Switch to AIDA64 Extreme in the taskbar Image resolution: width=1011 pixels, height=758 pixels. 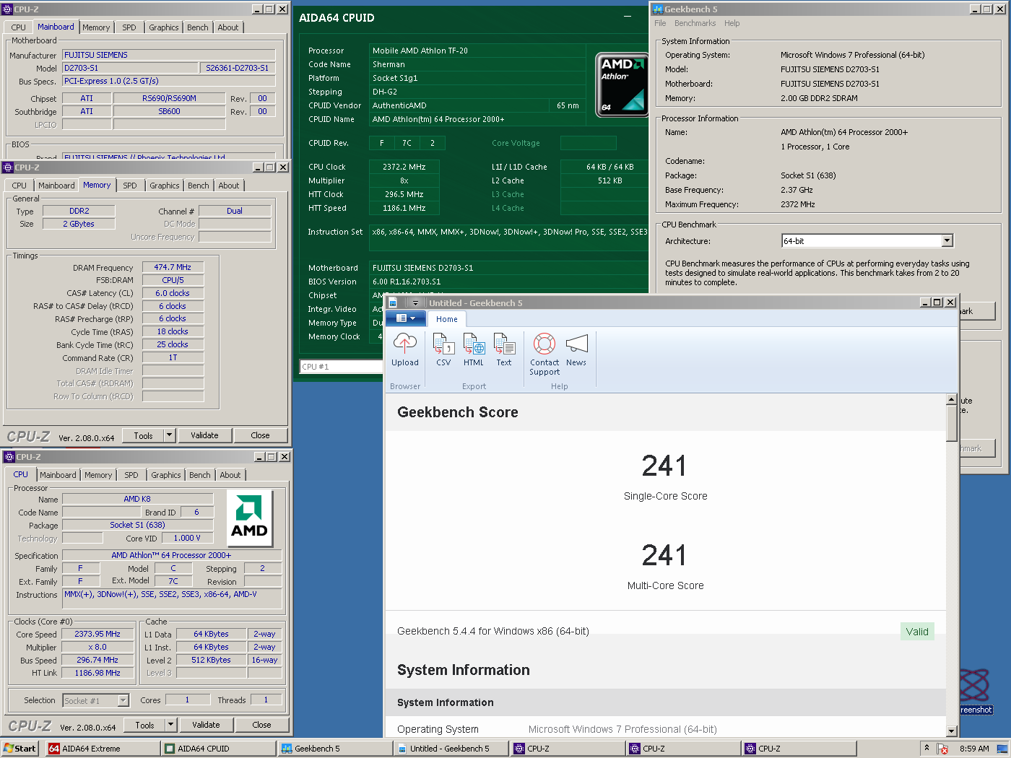(x=103, y=749)
